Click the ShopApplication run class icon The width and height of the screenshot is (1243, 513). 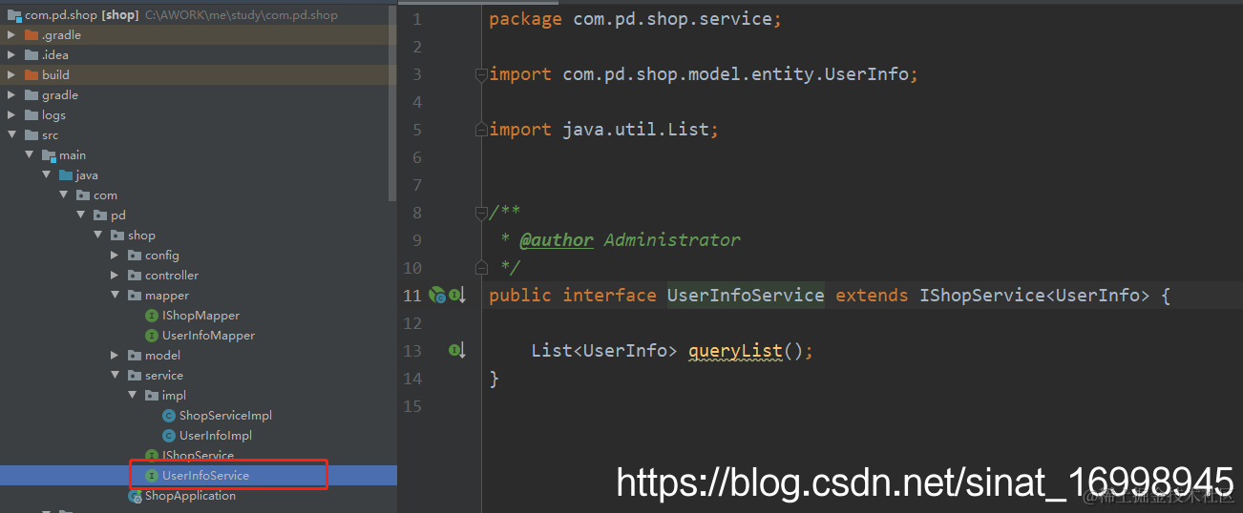(135, 496)
